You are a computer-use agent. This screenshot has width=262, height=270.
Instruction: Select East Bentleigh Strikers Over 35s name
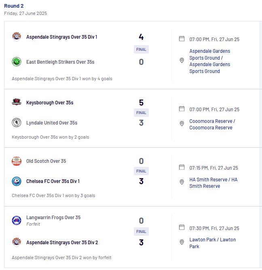60,62
